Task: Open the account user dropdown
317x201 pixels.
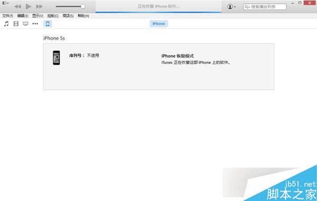Action: click(232, 6)
